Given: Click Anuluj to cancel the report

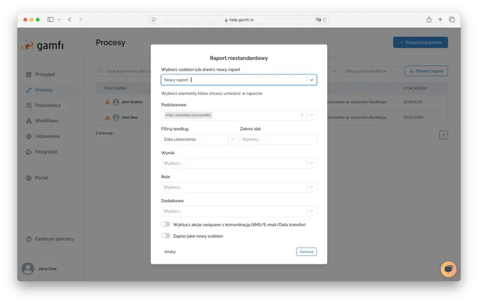Looking at the screenshot, I should pyautogui.click(x=170, y=251).
